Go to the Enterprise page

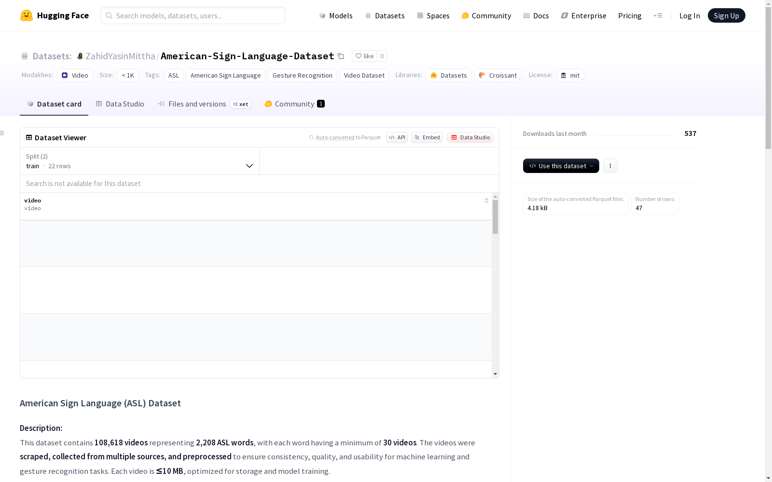pos(583,15)
